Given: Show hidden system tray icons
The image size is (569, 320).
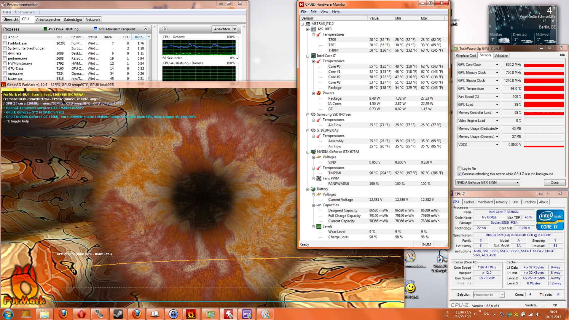Looking at the screenshot, I should tap(495, 314).
